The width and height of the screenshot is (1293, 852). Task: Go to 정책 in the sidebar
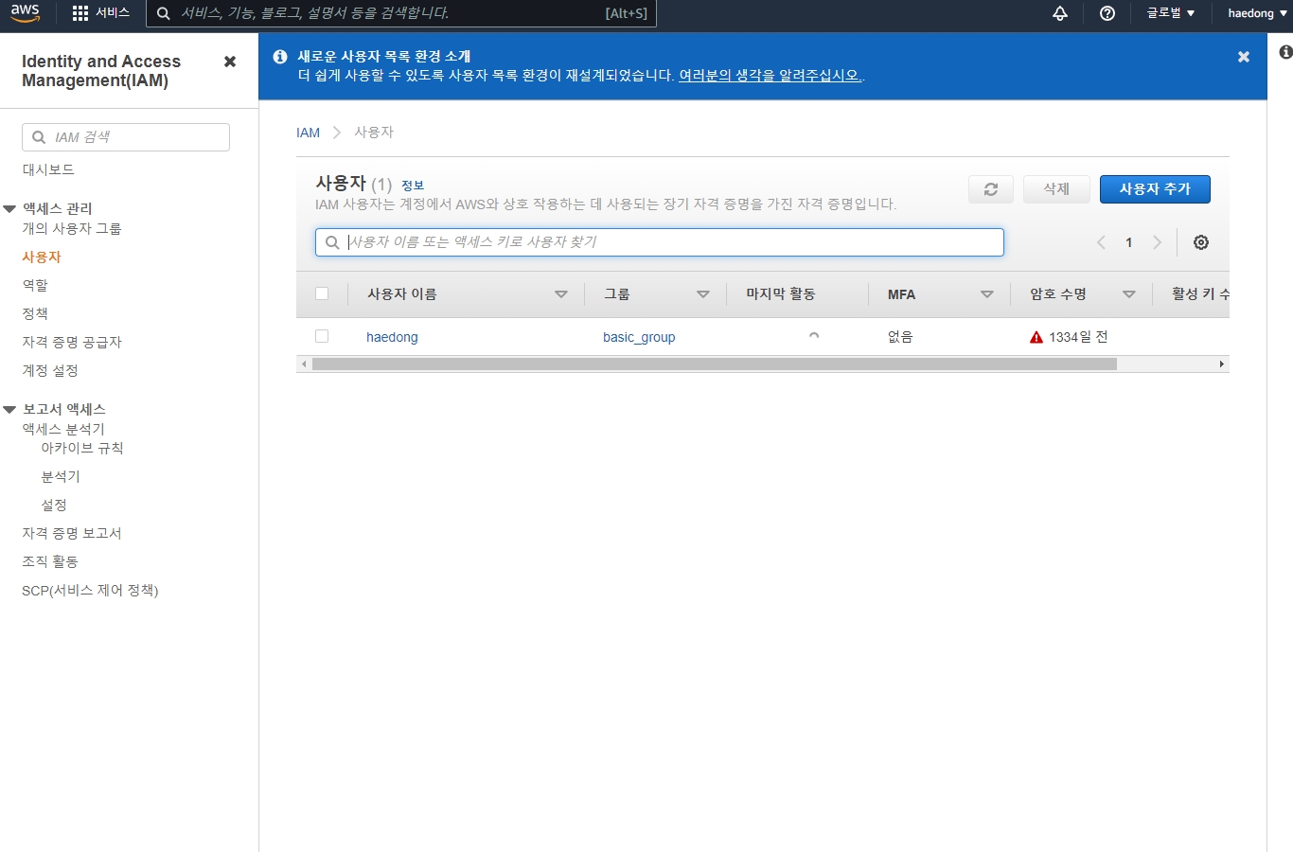point(35,313)
